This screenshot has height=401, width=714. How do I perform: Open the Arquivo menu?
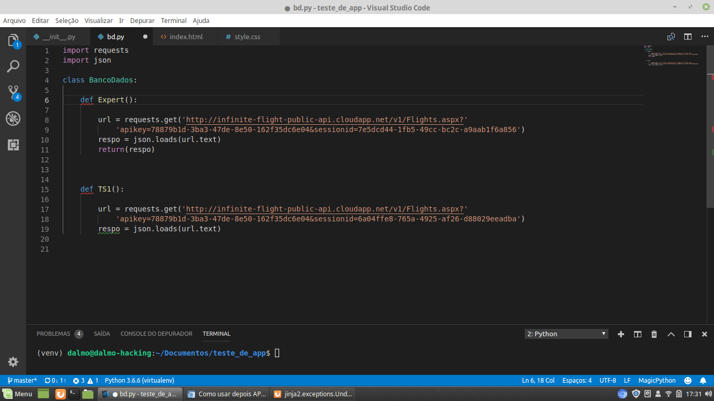click(x=15, y=20)
